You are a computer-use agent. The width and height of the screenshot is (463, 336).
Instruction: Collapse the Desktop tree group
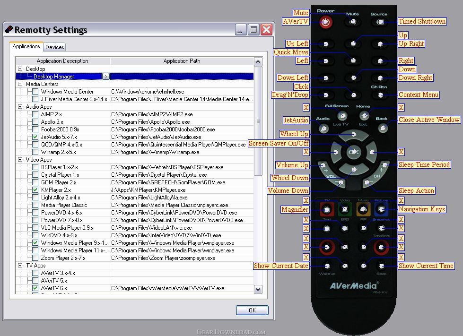(x=20, y=69)
